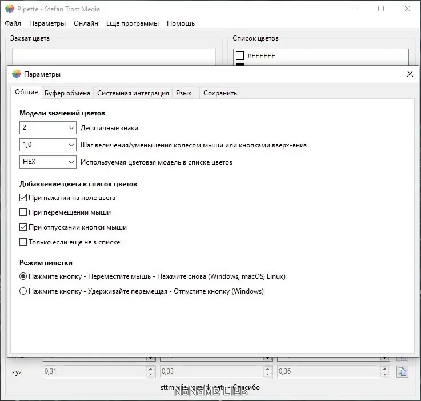Click the Захват цвета preview field
Viewport: 421px width, 401px height.
[x=114, y=57]
